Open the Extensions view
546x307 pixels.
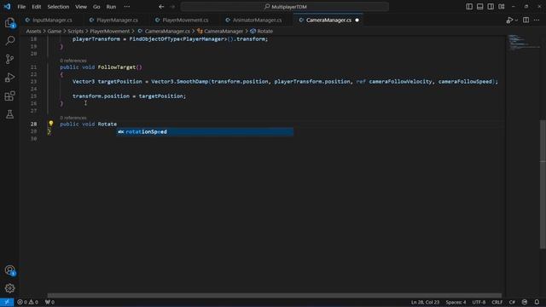pos(9,96)
